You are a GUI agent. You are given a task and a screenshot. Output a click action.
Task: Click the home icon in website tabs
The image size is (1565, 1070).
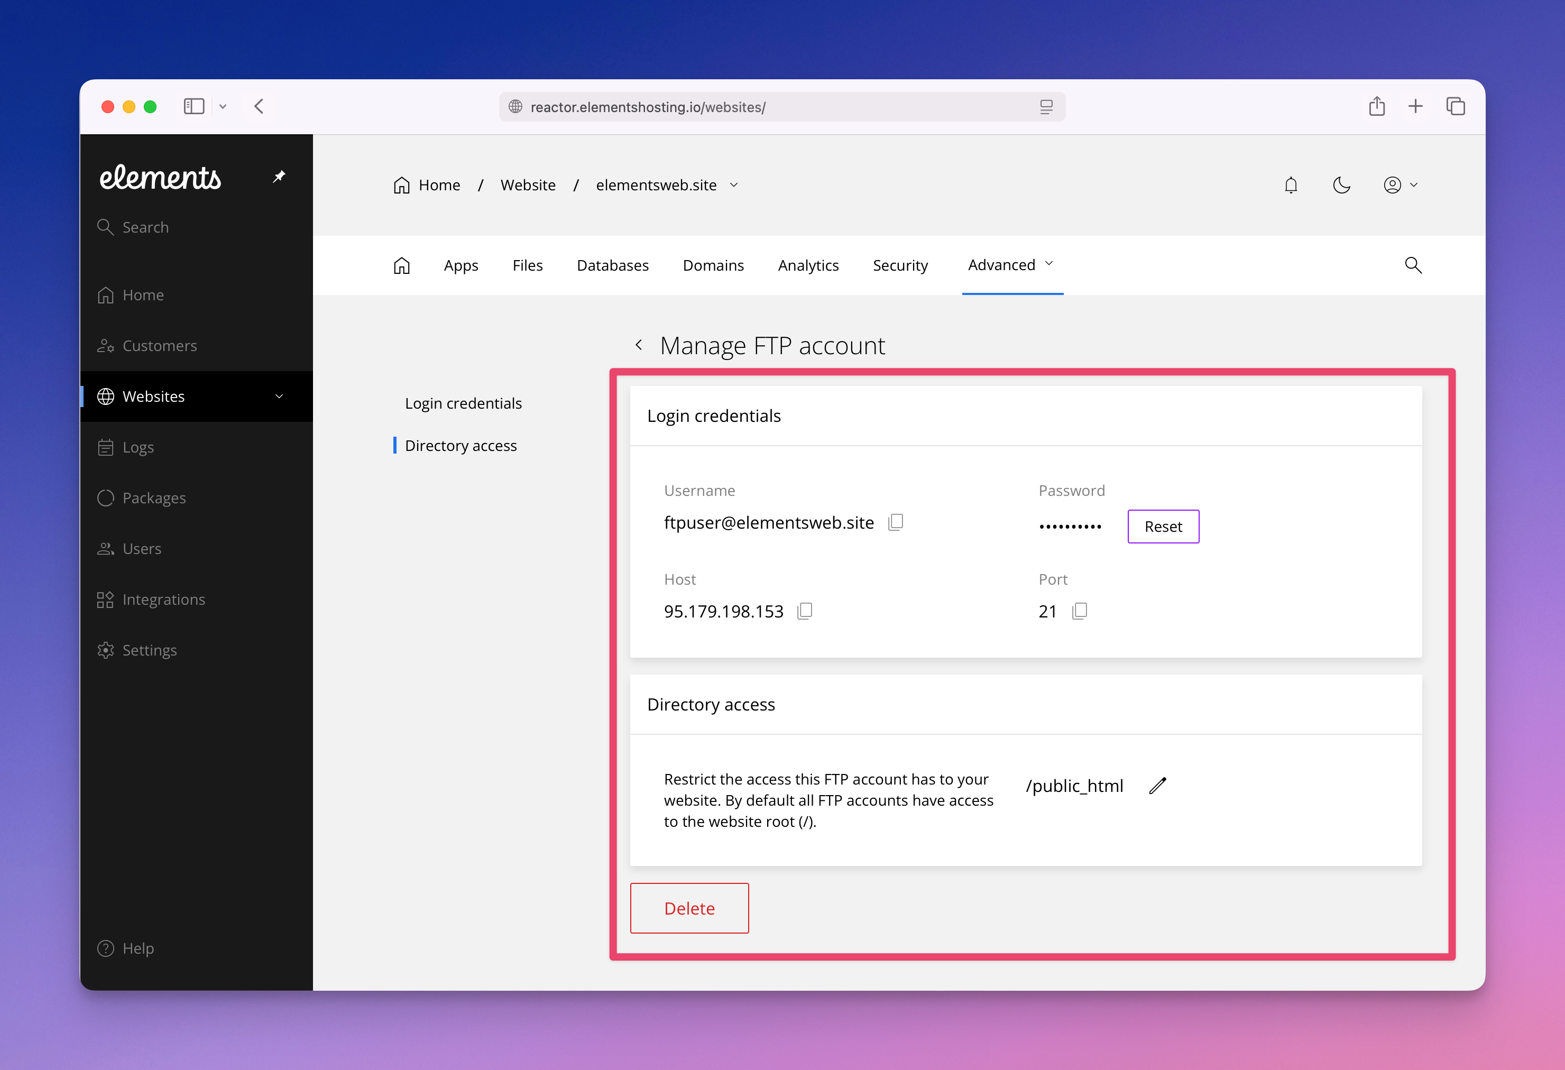[x=401, y=265]
